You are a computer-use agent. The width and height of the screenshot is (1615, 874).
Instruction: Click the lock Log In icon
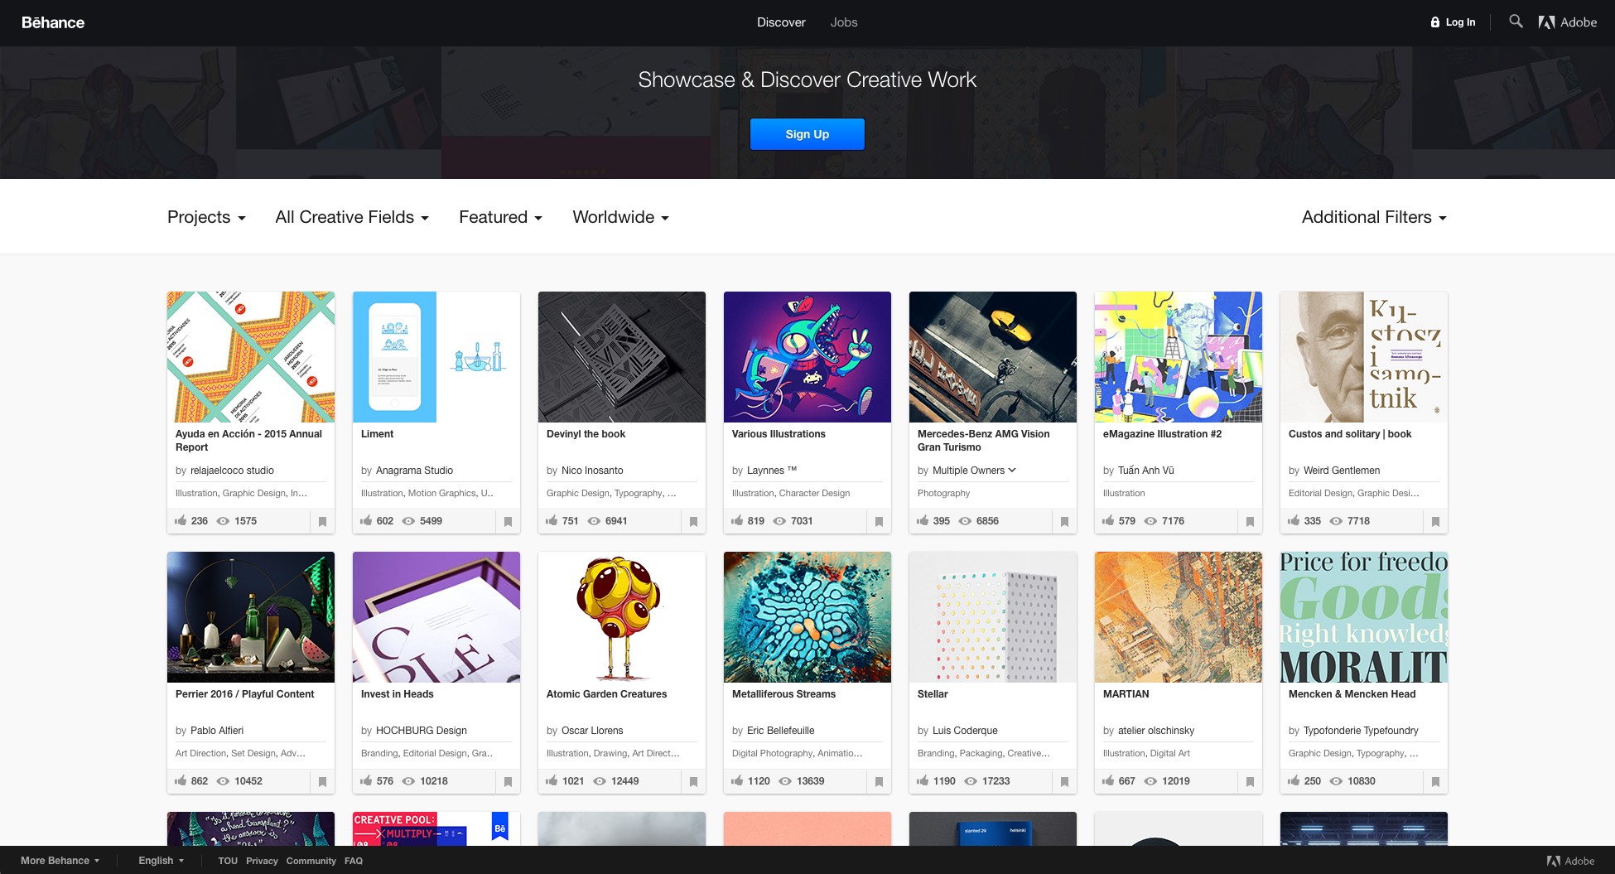1435,22
